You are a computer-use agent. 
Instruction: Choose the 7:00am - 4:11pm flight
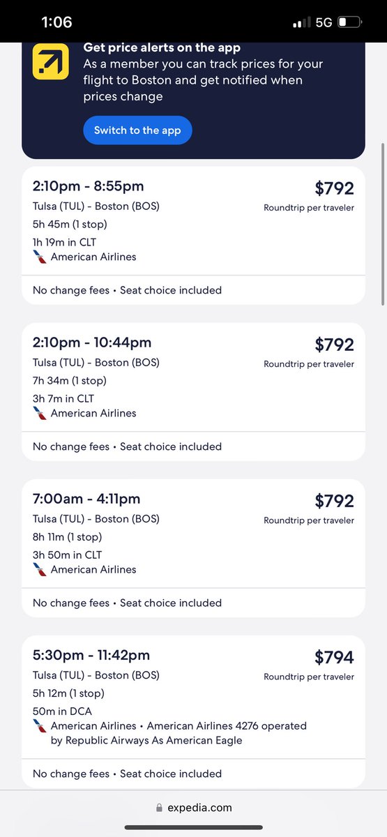[x=193, y=548]
